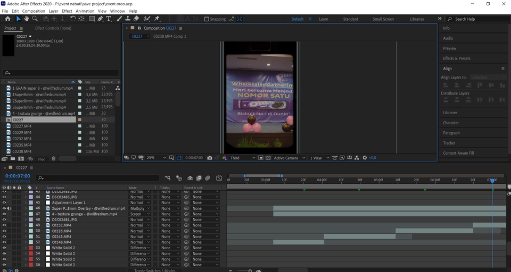Click the Reset Exposure icon
Viewport: 511px width, 272px height.
365,158
